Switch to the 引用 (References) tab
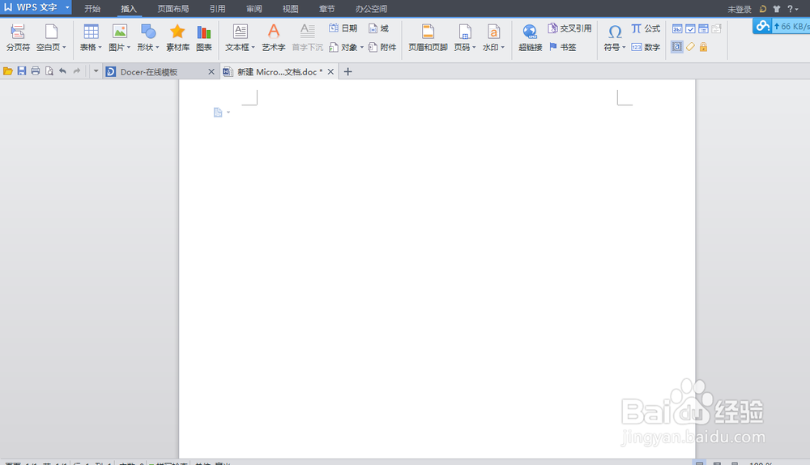Image resolution: width=810 pixels, height=465 pixels. [217, 9]
